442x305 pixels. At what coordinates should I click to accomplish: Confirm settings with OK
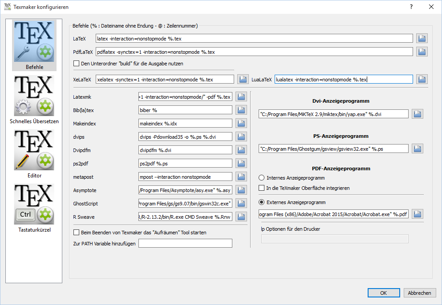coord(384,293)
